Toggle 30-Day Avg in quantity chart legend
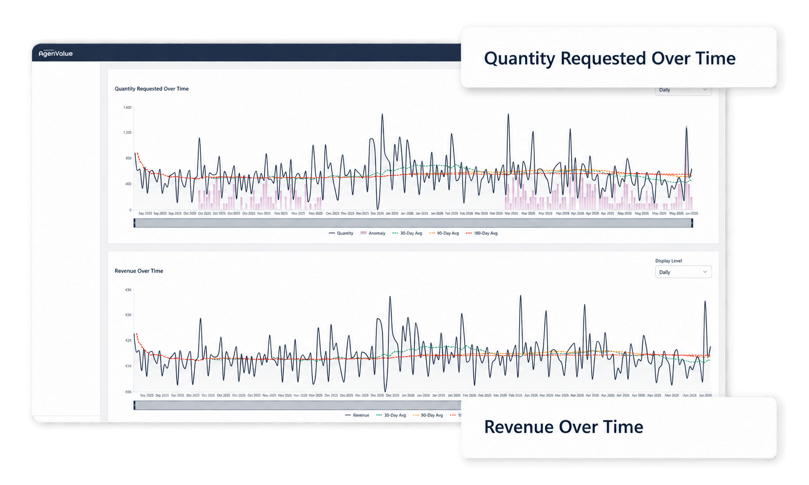This screenshot has height=485, width=809. (x=407, y=233)
